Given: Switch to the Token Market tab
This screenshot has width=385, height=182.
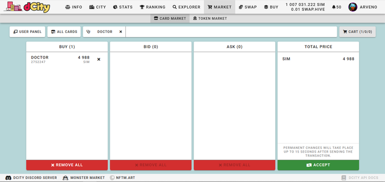Looking at the screenshot, I should click(x=210, y=18).
